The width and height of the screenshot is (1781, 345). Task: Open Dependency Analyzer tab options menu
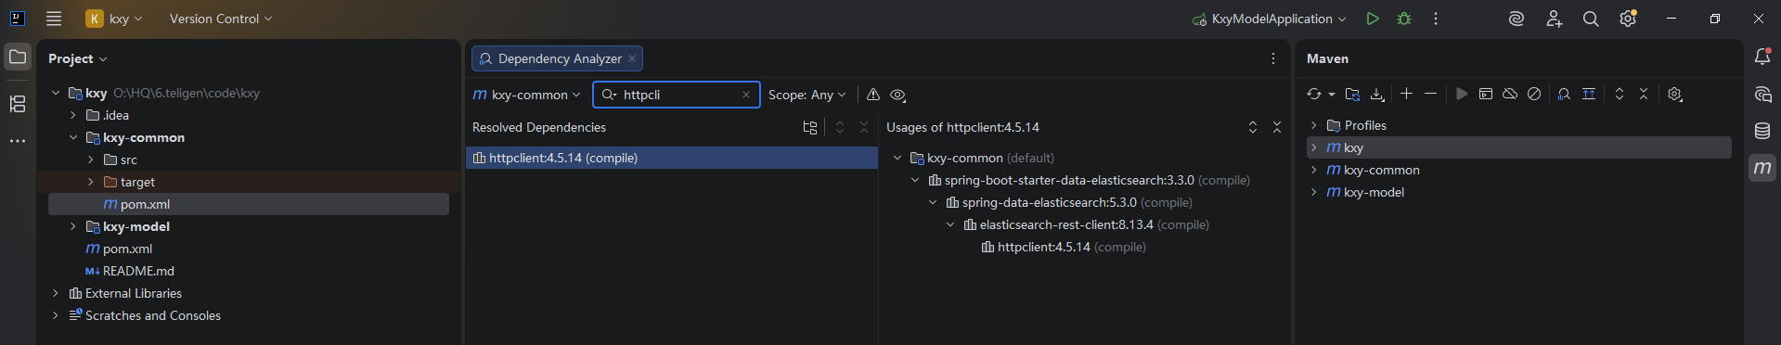click(x=1273, y=58)
